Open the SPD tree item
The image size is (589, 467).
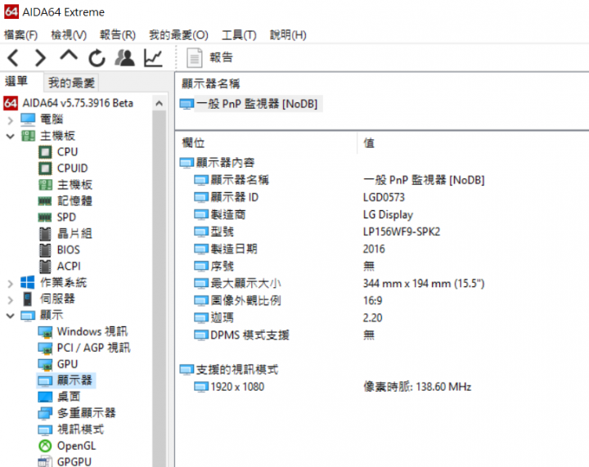[57, 217]
